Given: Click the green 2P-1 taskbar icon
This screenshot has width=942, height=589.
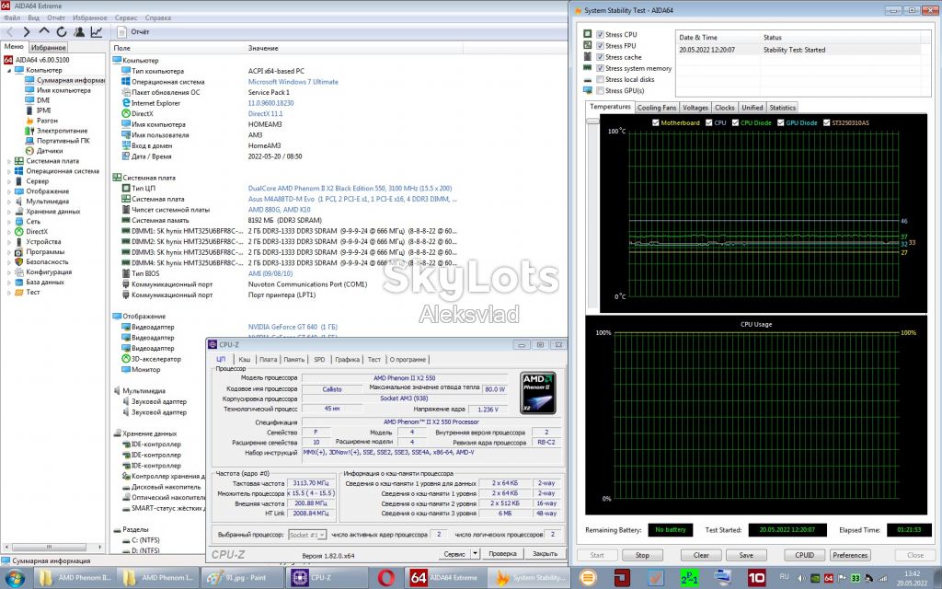Looking at the screenshot, I should tap(689, 578).
